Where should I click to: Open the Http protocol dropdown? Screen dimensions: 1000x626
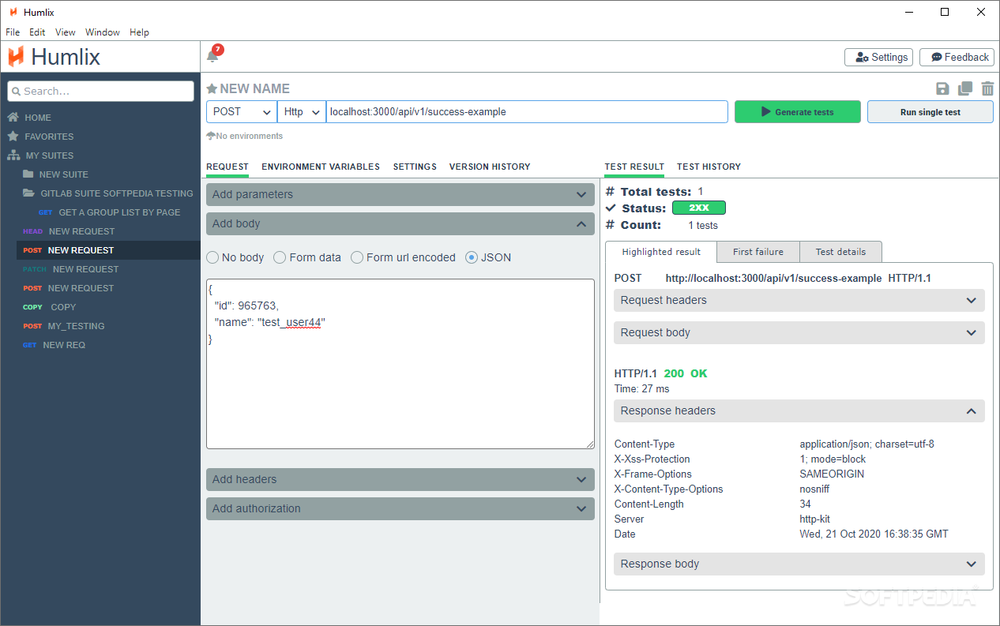click(x=302, y=112)
